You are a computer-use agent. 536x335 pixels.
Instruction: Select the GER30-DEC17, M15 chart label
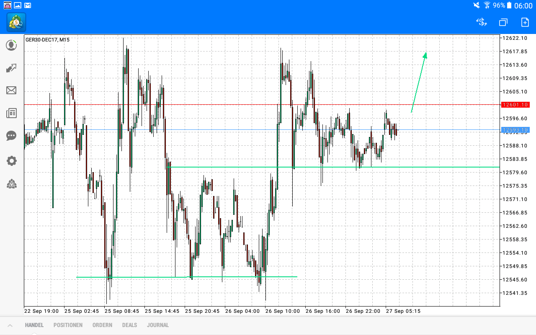47,40
